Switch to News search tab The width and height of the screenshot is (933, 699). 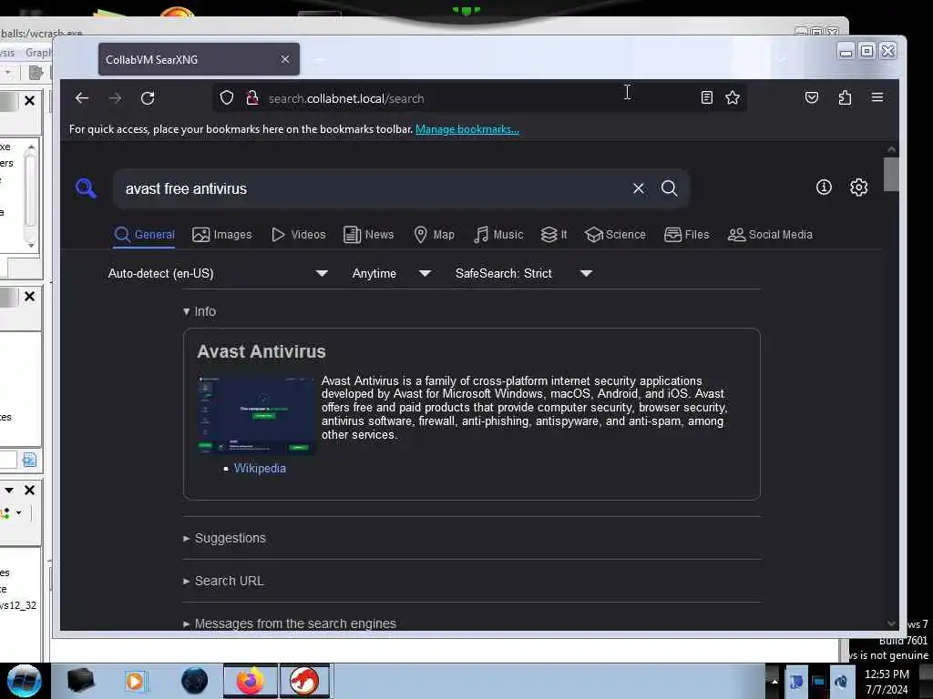[369, 235]
